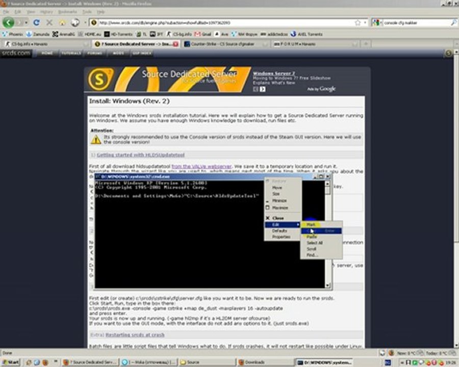
Task: Click cmd window scrollbar down arrow
Action: (328, 285)
